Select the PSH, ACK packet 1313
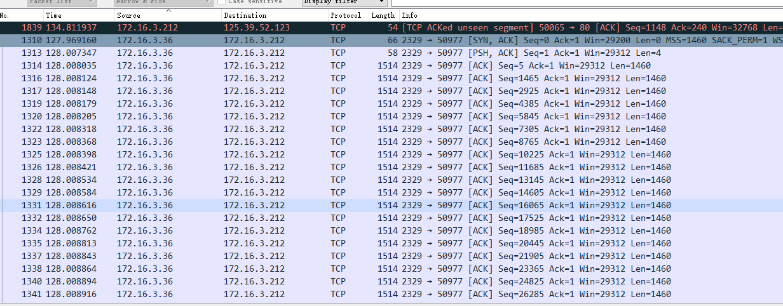783x306 pixels. point(391,53)
